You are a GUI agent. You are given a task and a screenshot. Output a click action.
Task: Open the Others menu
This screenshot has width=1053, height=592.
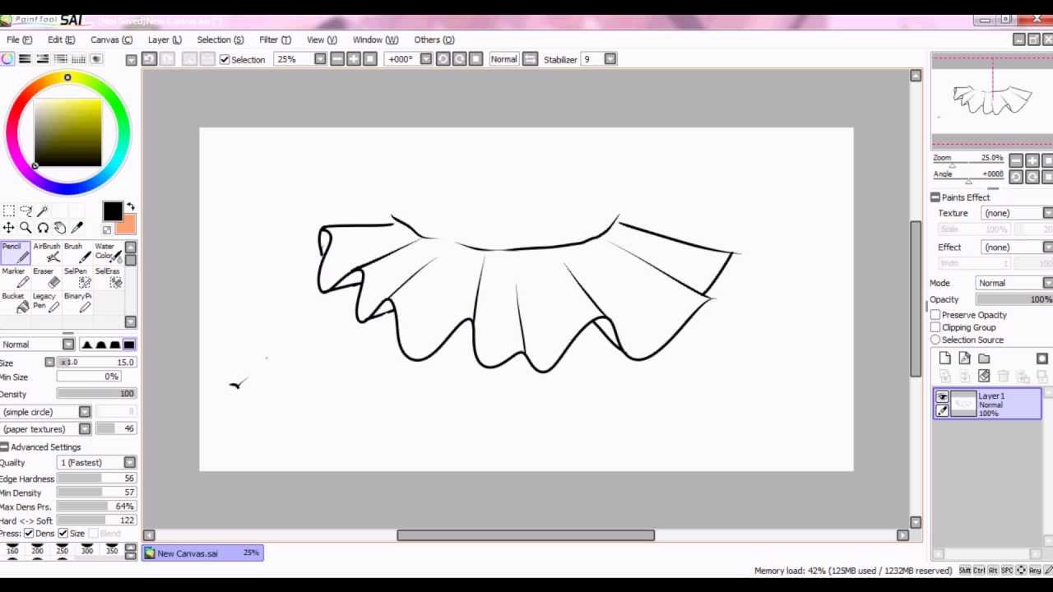(434, 39)
